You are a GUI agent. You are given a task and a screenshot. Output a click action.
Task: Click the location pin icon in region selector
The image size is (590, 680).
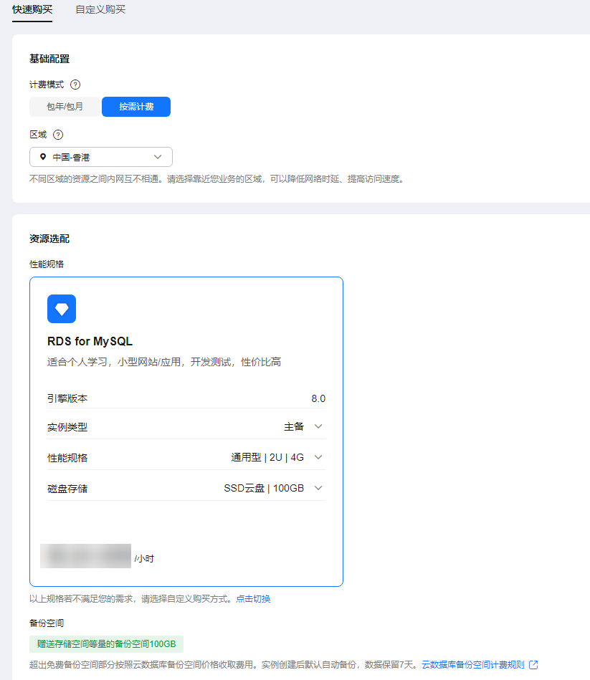[x=43, y=157]
